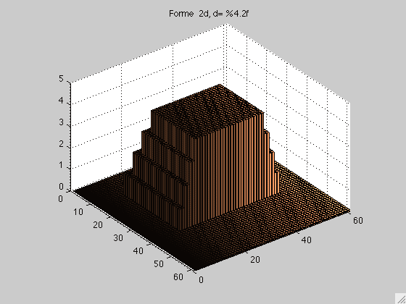
Task: Select the vertical axis tick label 5
Action: coord(61,79)
